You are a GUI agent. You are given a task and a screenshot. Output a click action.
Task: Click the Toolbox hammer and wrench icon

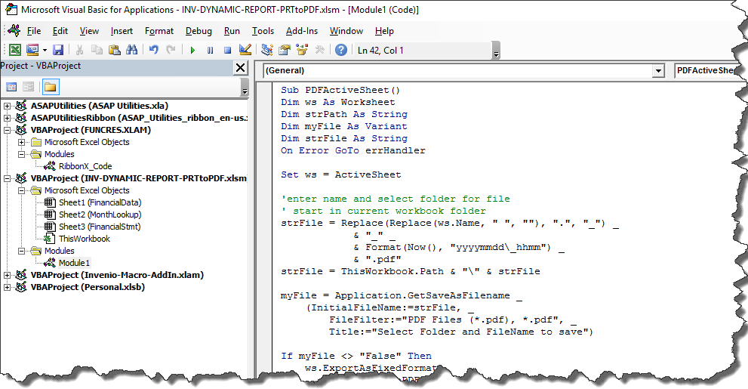coord(319,50)
